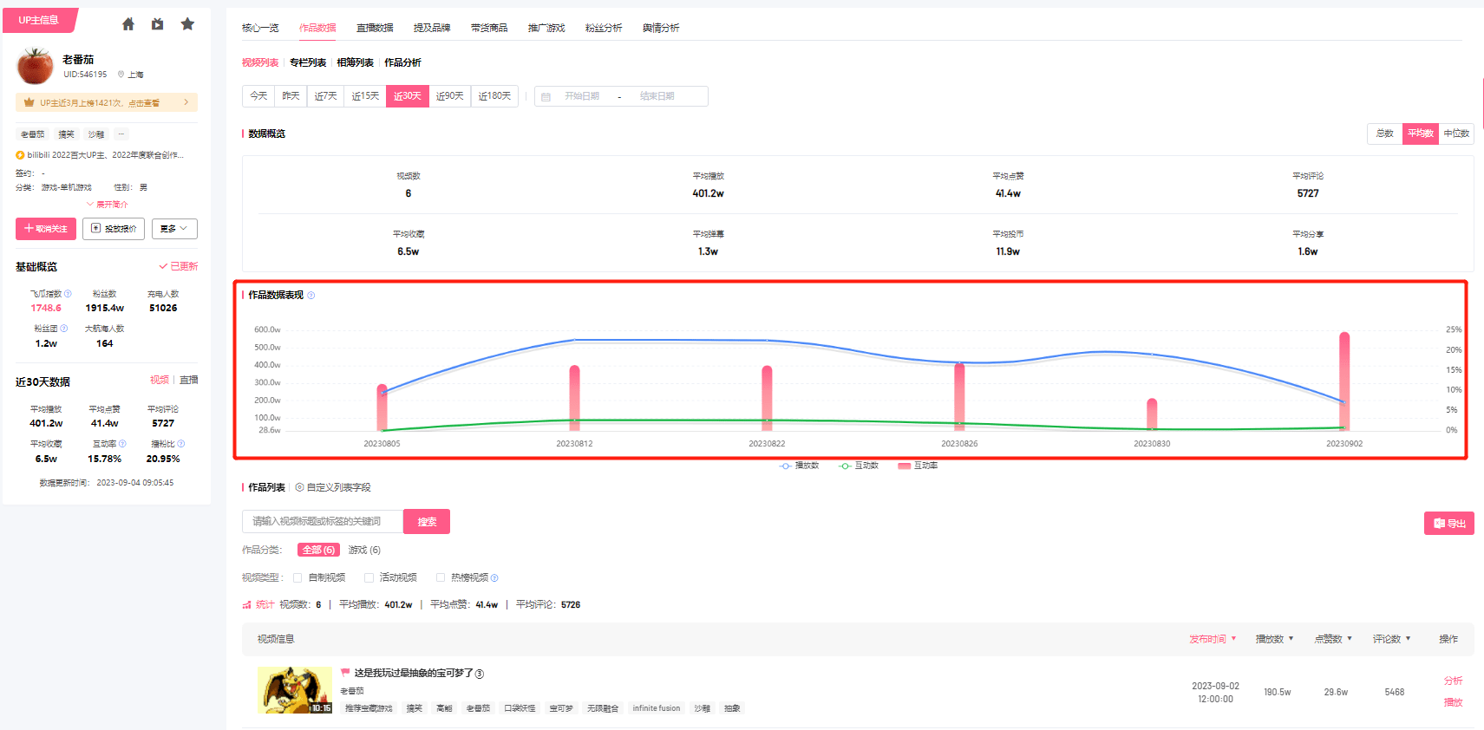This screenshot has height=730, width=1484.
Task: Switch to 作品分析 sub-tab
Action: click(x=402, y=62)
